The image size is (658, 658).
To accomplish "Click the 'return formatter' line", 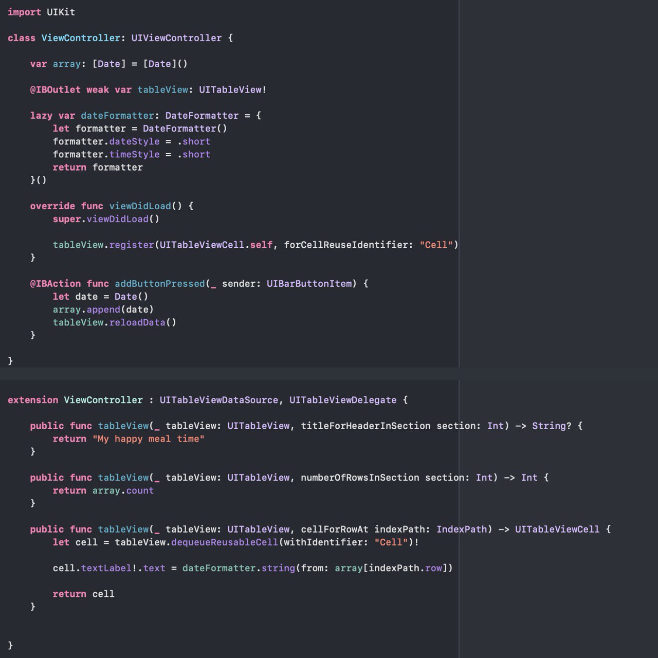I will (x=98, y=167).
